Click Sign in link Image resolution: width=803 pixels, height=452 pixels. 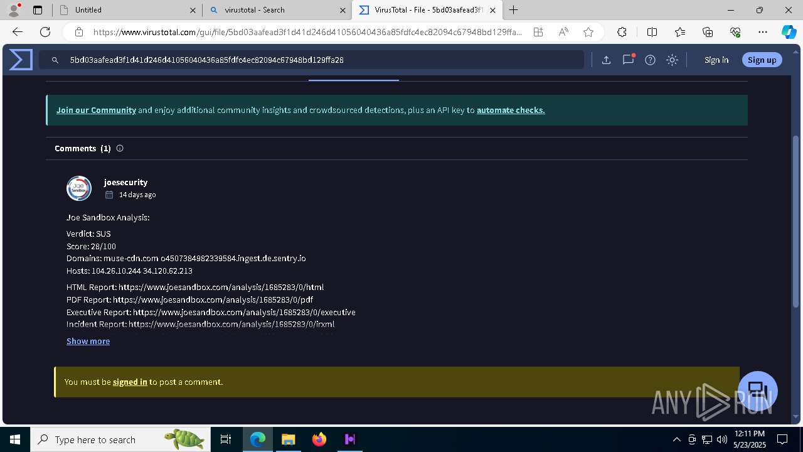[716, 60]
